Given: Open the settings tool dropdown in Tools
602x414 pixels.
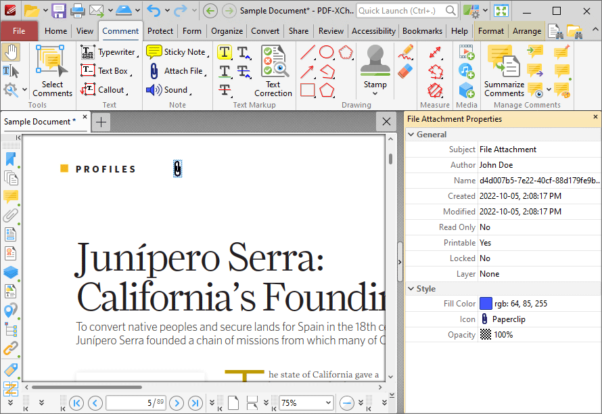Looking at the screenshot, I should (x=24, y=90).
